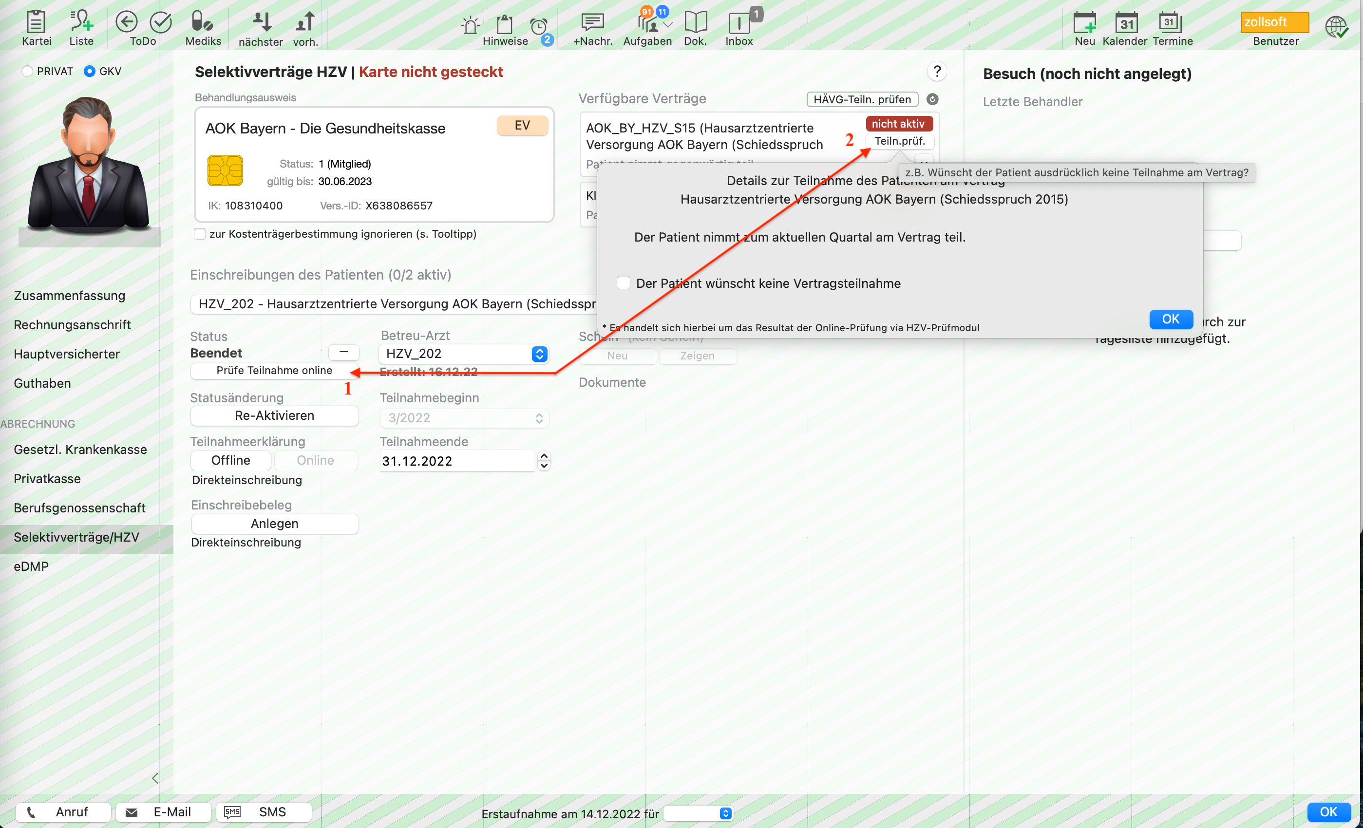This screenshot has height=828, width=1363.
Task: Click the patient avatar picture
Action: (89, 166)
